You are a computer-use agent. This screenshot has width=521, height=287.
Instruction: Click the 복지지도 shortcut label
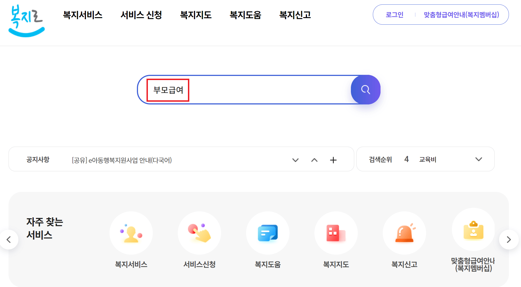tap(336, 264)
